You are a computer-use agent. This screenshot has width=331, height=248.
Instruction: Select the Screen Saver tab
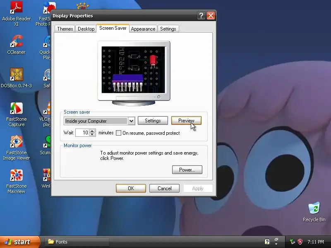pos(113,28)
